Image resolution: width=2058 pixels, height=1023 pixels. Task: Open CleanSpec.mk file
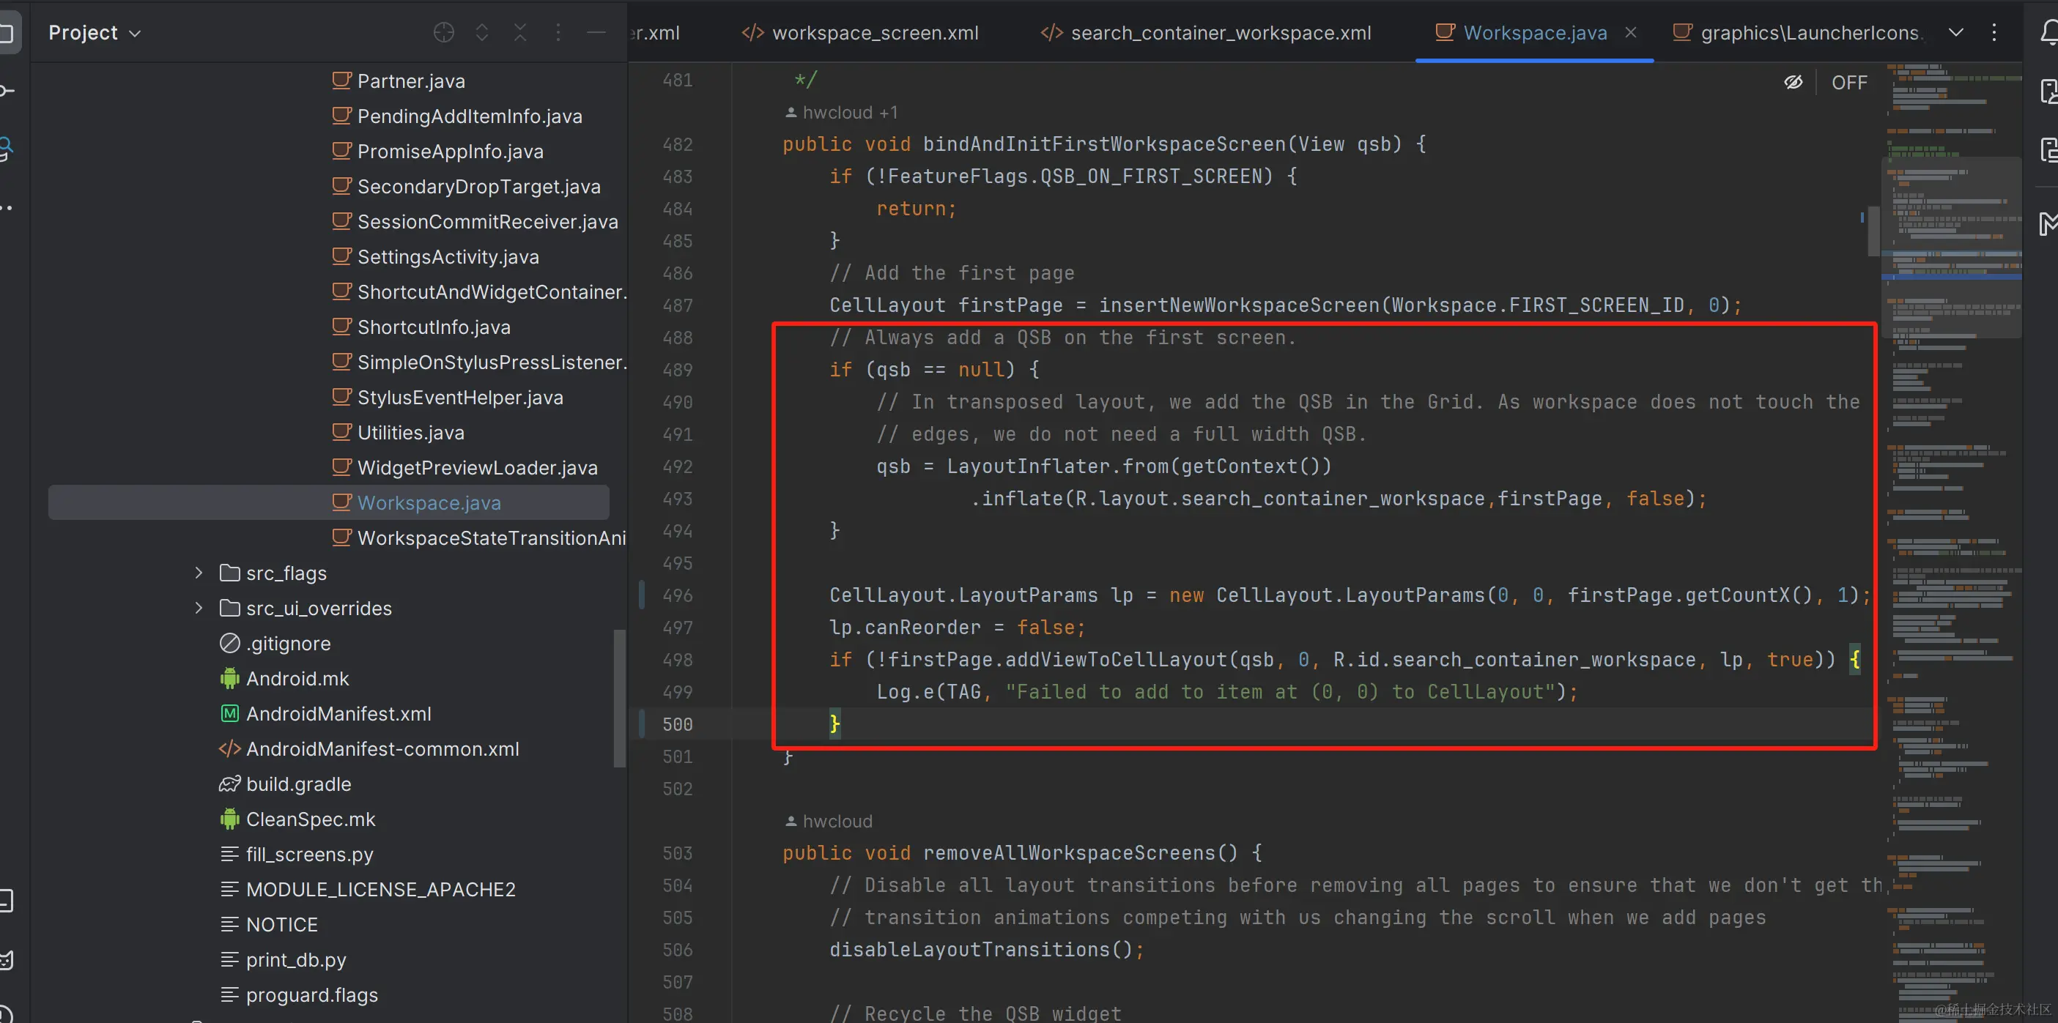298,819
